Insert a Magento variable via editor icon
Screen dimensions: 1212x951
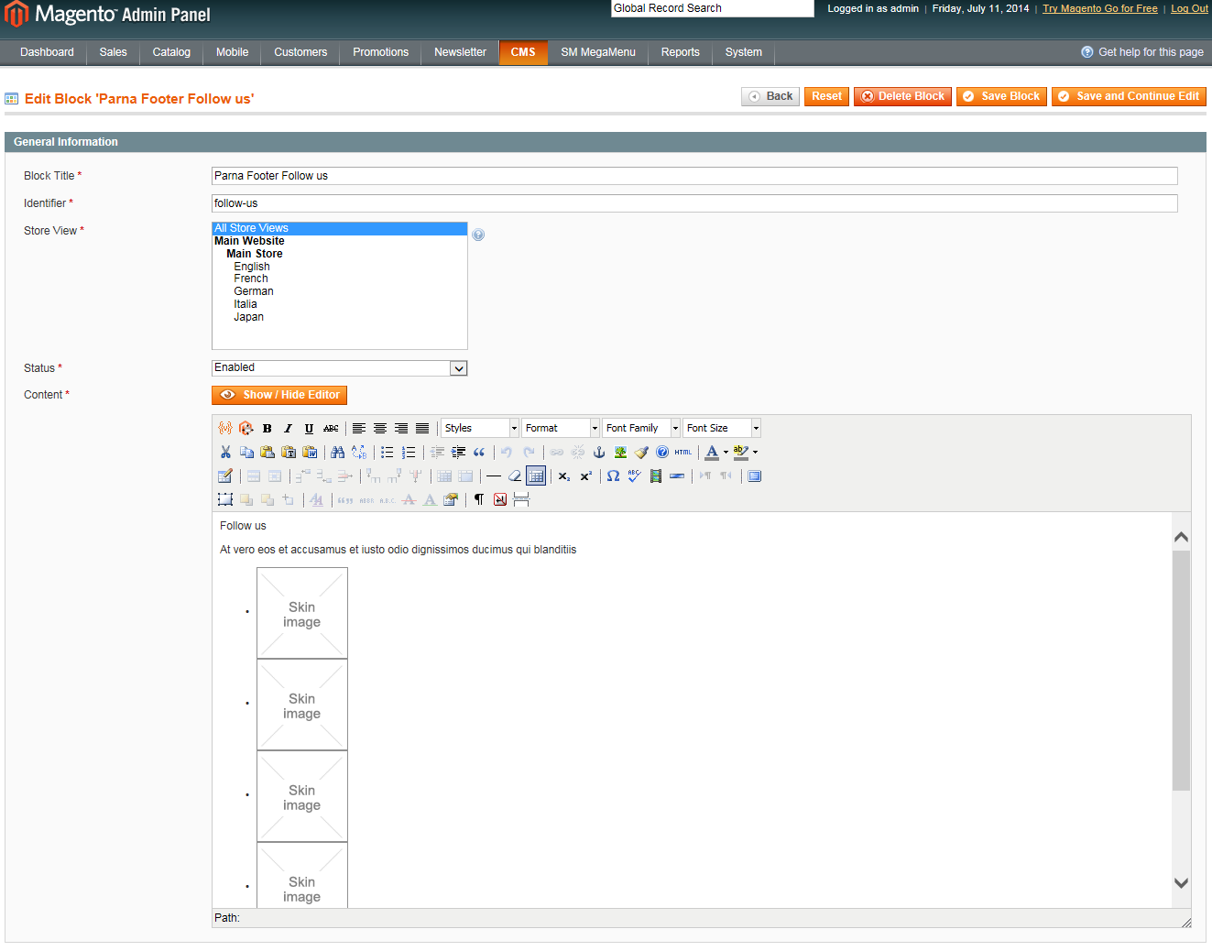point(225,428)
